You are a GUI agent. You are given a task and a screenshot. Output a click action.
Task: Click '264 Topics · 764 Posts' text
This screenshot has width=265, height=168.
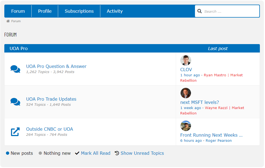47,135
